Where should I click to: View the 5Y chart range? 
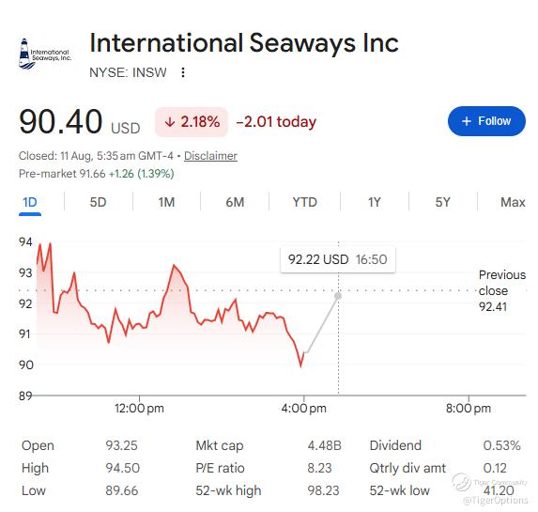[442, 202]
